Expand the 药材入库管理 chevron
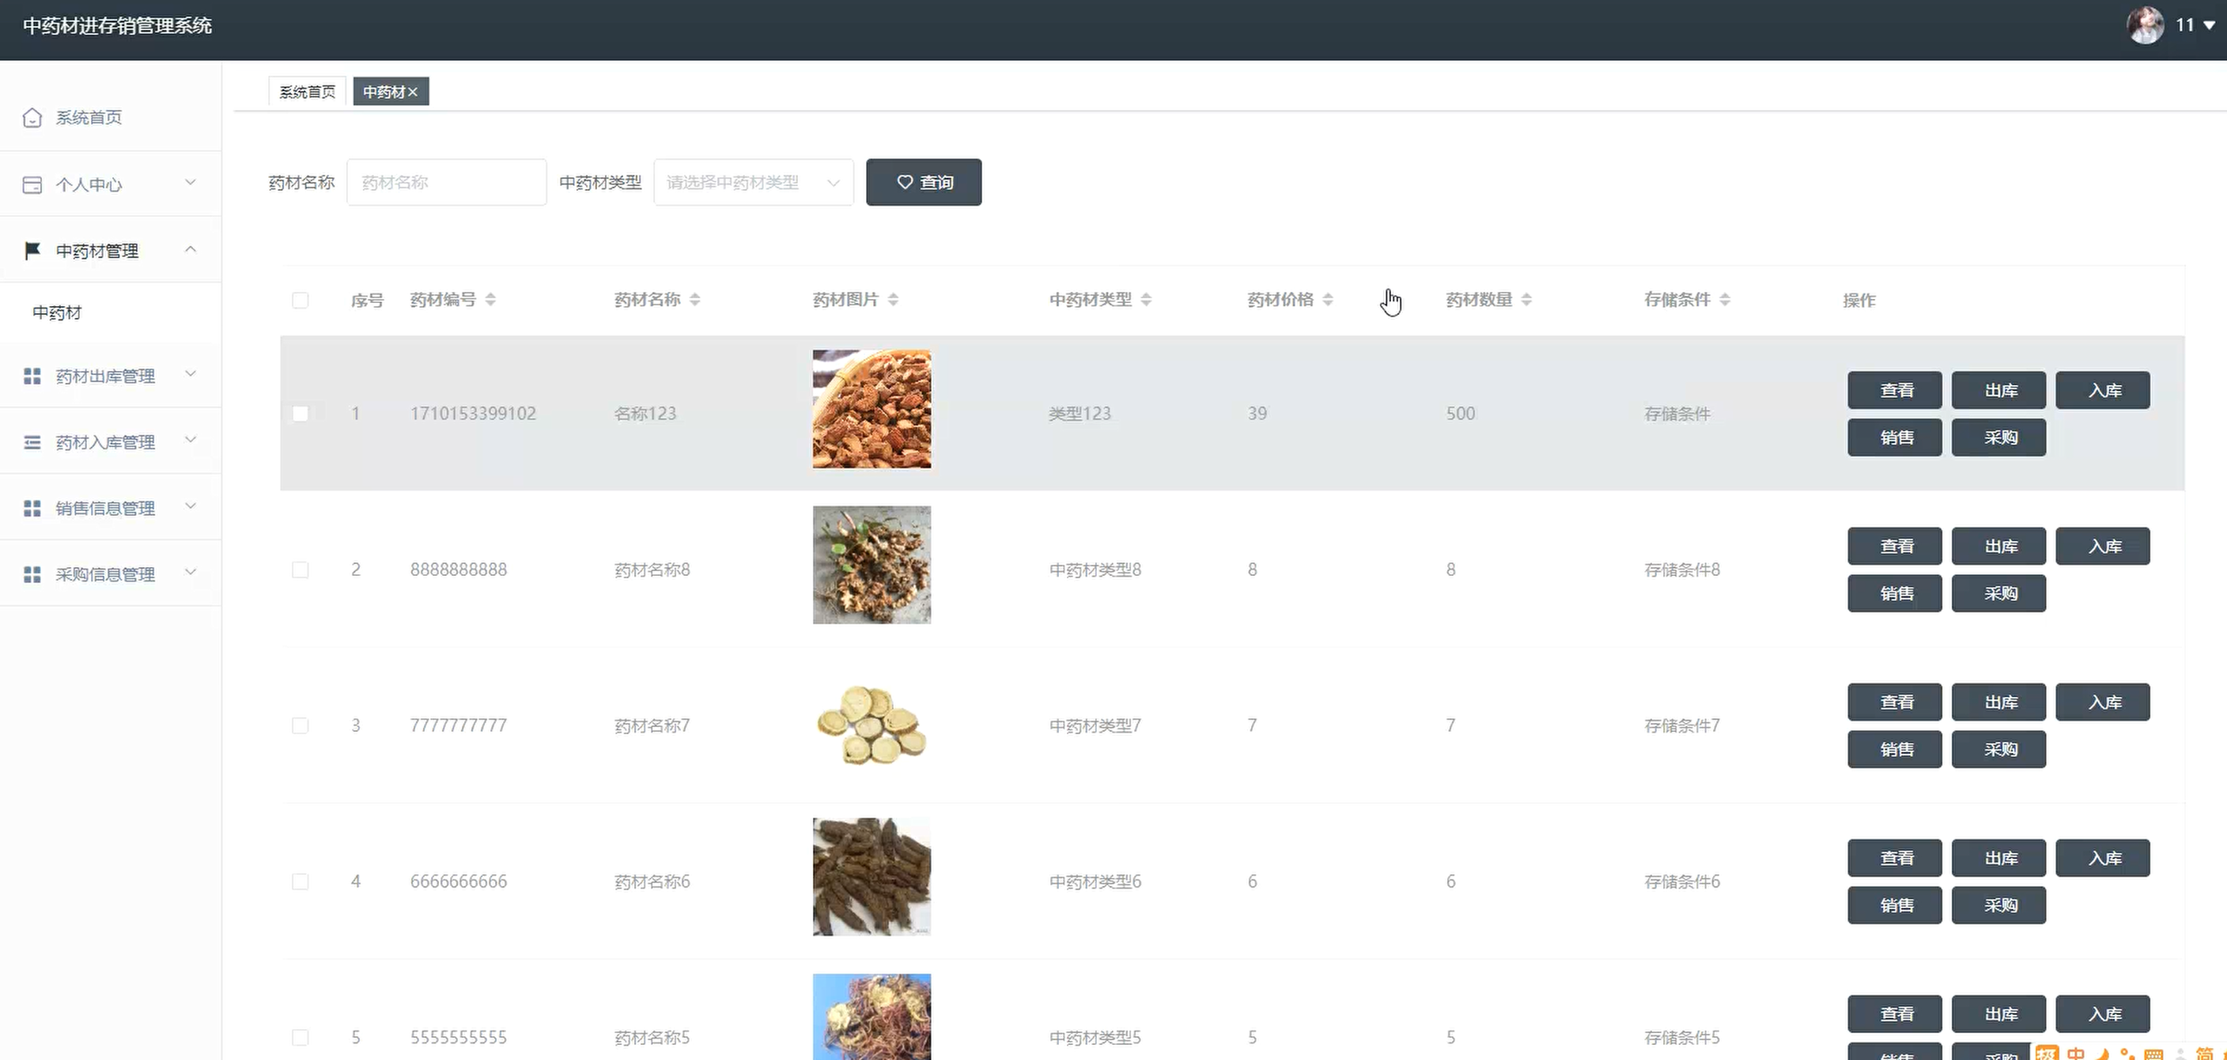The image size is (2227, 1060). pyautogui.click(x=191, y=440)
